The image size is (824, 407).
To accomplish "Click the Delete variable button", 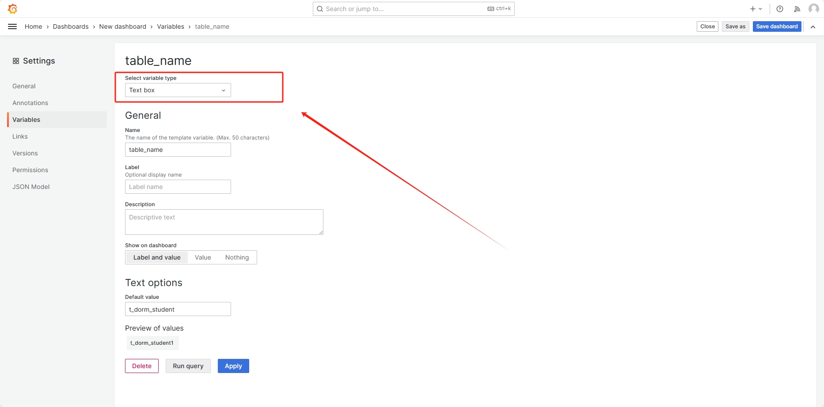I will tap(142, 366).
